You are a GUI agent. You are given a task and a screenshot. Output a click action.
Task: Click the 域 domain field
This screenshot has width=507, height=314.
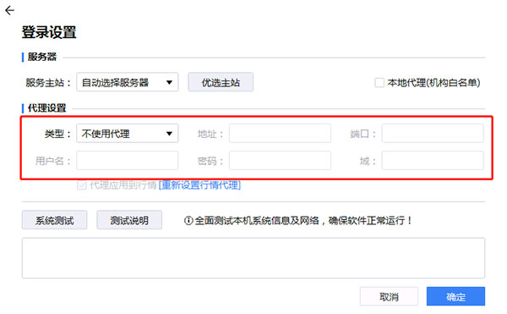point(433,161)
